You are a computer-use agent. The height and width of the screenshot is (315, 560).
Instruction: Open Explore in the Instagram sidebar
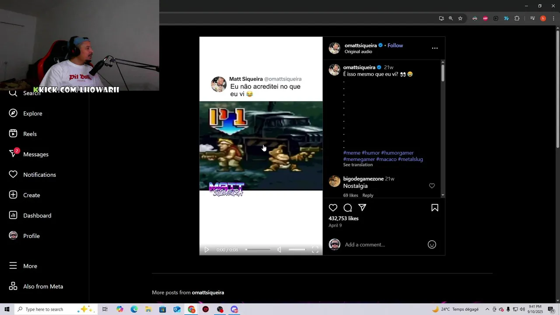[x=26, y=113]
